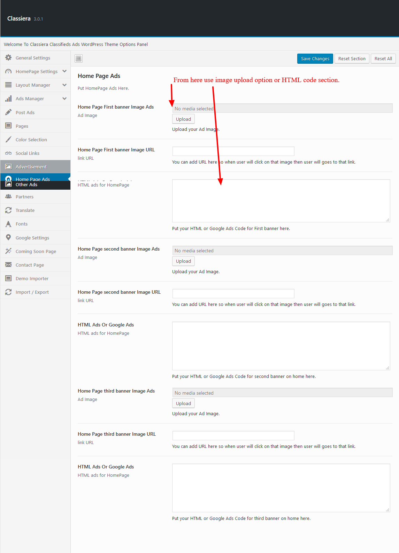Click the Color Selection brush icon
The width and height of the screenshot is (399, 553).
pyautogui.click(x=8, y=140)
